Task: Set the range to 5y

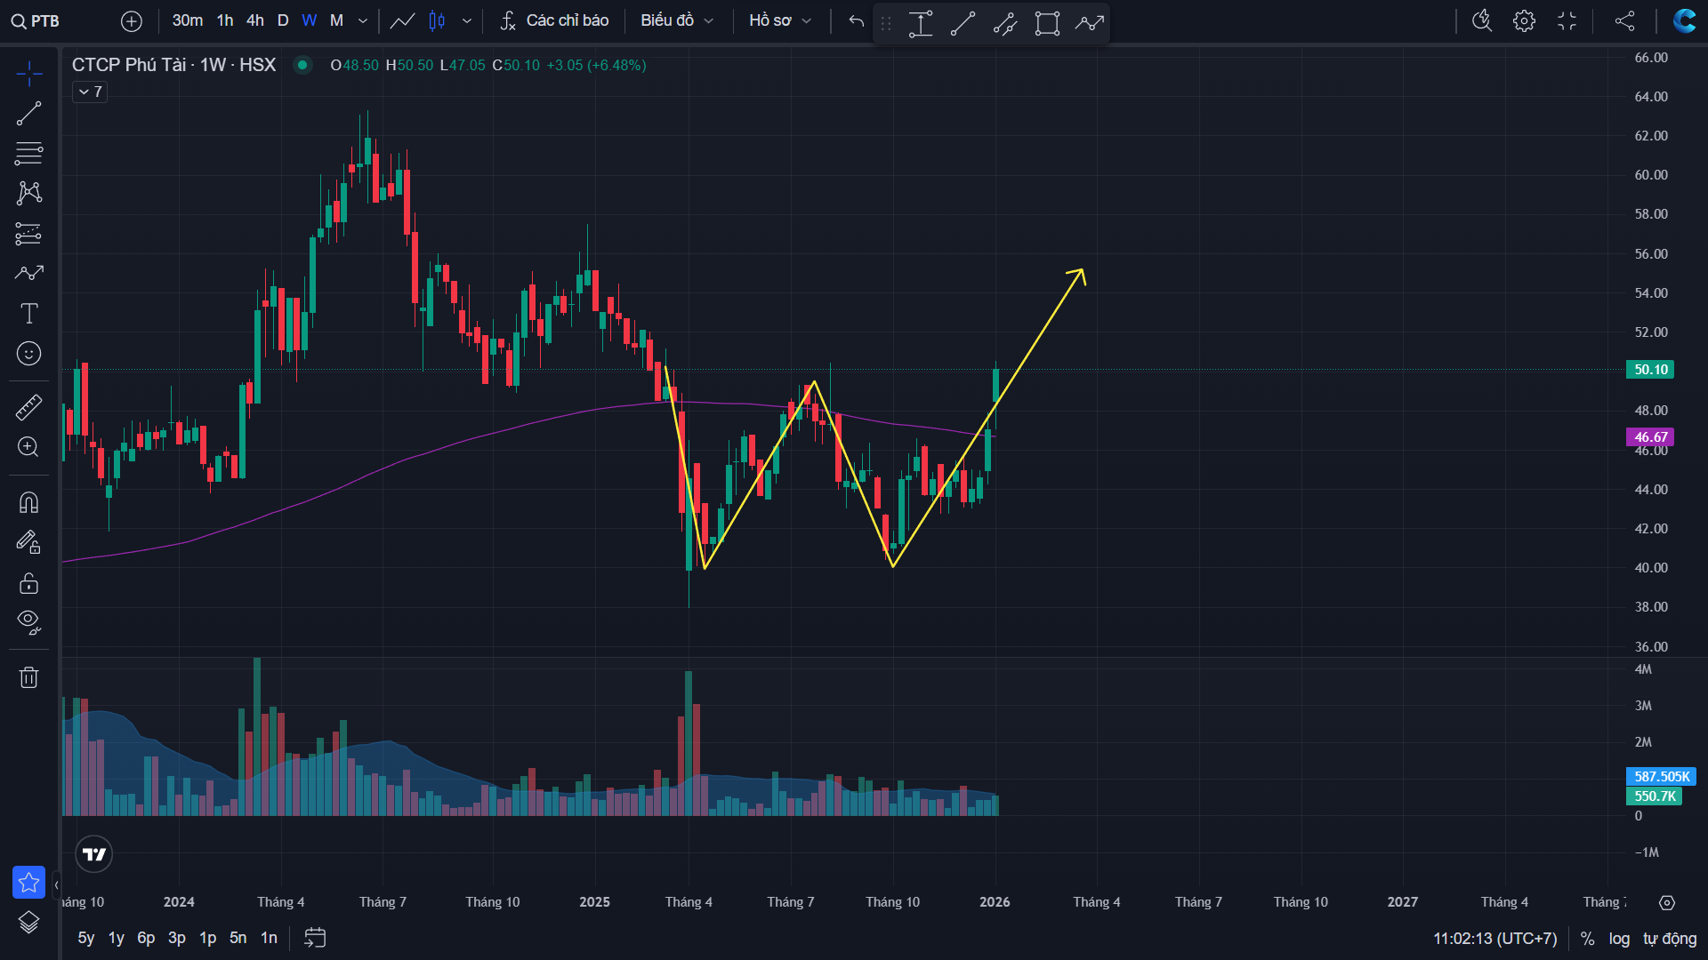Action: click(x=85, y=938)
